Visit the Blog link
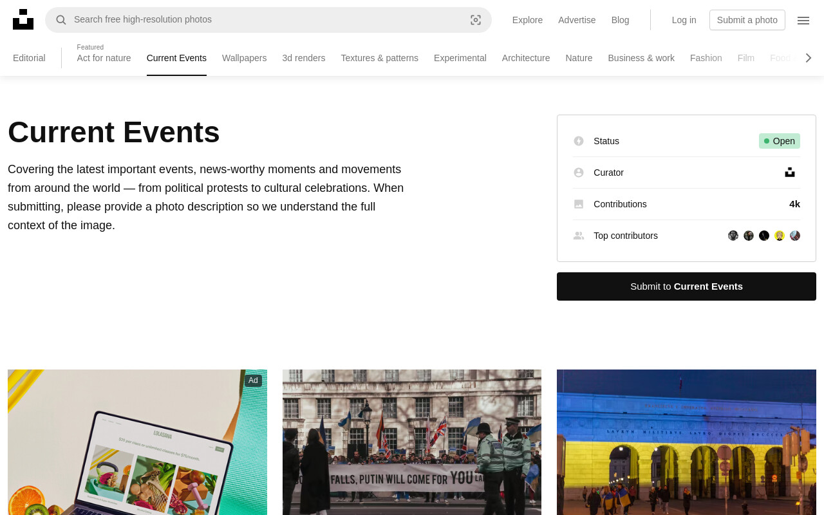Image resolution: width=824 pixels, height=515 pixels. [x=620, y=20]
